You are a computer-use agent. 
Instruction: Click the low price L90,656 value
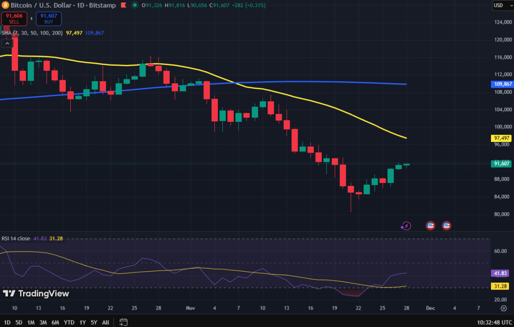pos(197,5)
